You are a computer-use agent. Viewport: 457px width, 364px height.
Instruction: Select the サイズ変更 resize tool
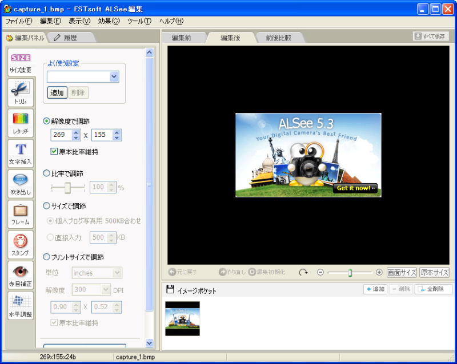21,62
